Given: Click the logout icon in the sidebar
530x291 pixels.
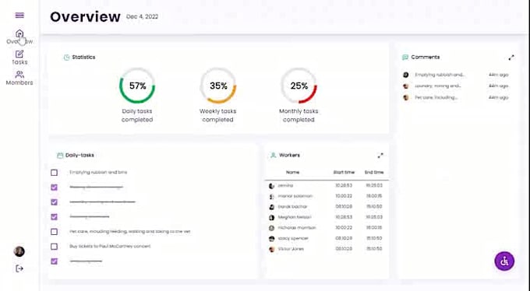Looking at the screenshot, I should click(19, 268).
